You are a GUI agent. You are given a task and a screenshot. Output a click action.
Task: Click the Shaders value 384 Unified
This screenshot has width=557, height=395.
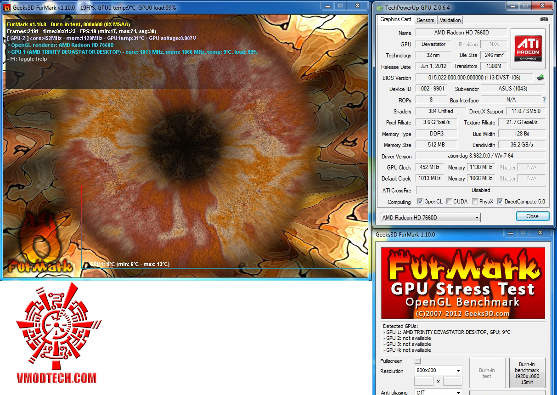(440, 111)
